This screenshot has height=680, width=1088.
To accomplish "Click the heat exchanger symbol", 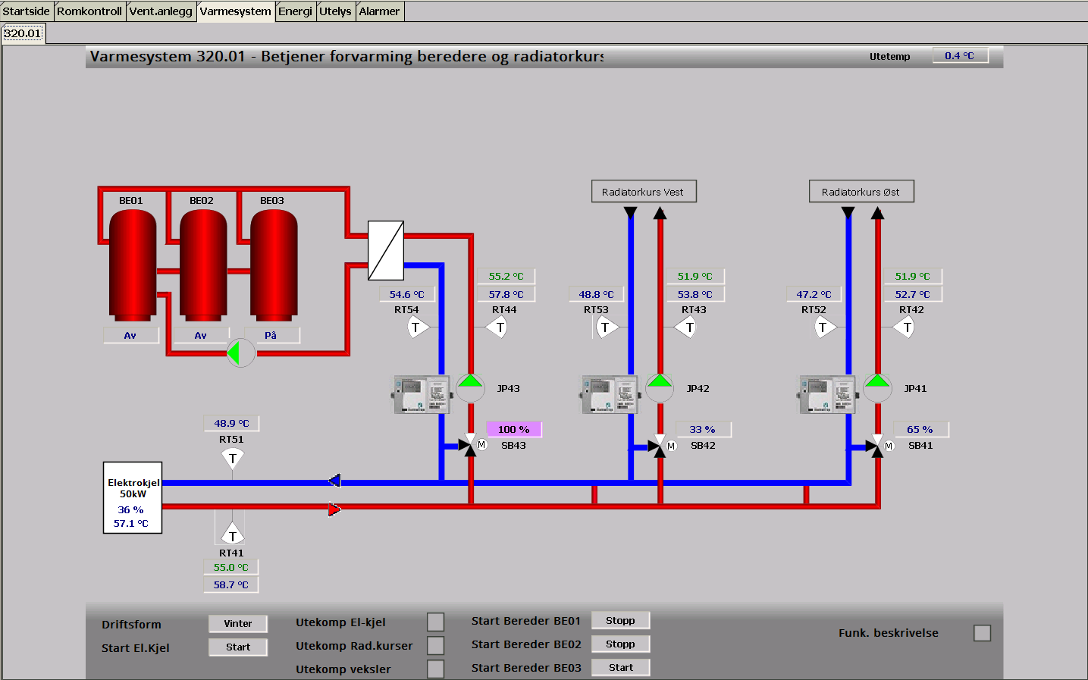I will (386, 250).
